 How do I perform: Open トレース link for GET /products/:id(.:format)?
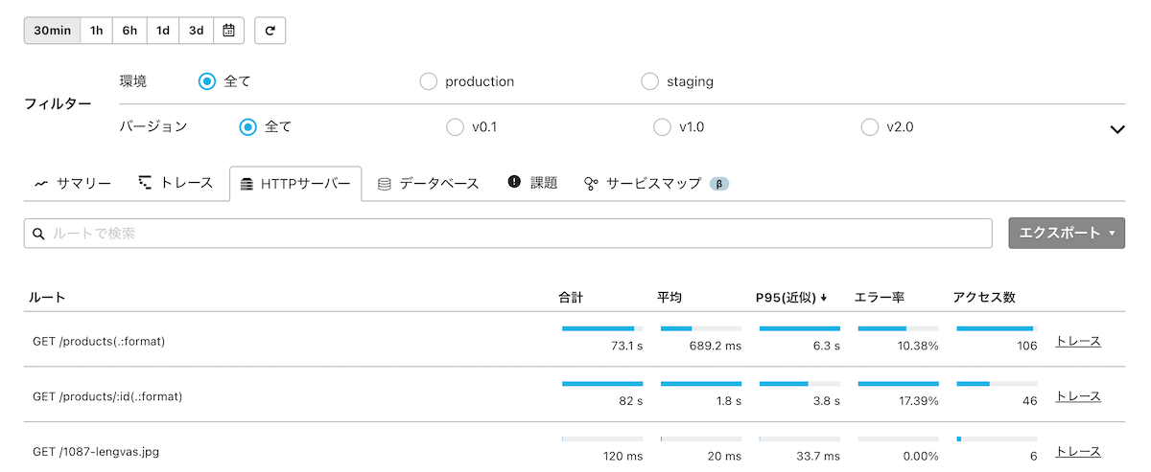click(x=1077, y=396)
